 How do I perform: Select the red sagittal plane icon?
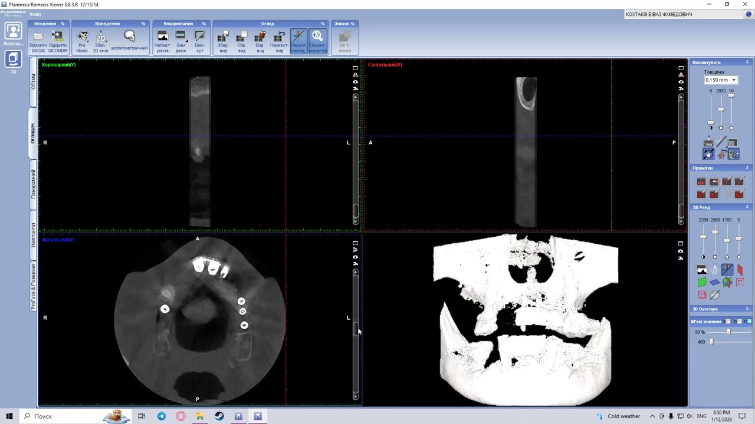[x=740, y=270]
